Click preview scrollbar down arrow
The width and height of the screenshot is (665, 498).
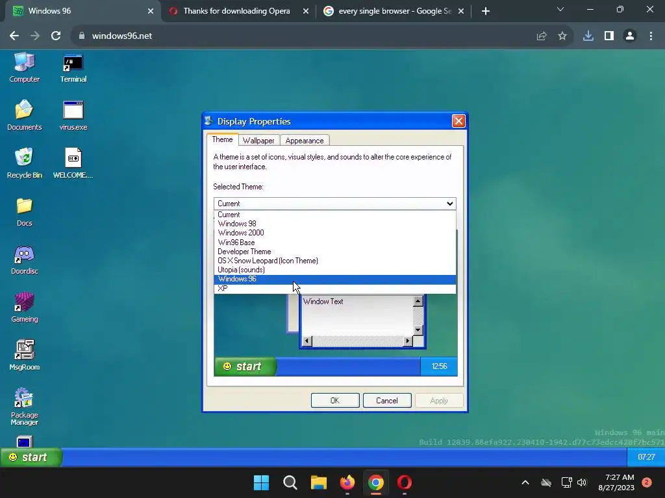418,330
